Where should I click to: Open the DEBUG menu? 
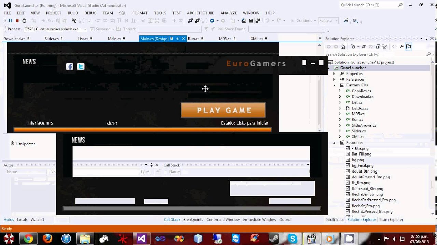point(90,13)
